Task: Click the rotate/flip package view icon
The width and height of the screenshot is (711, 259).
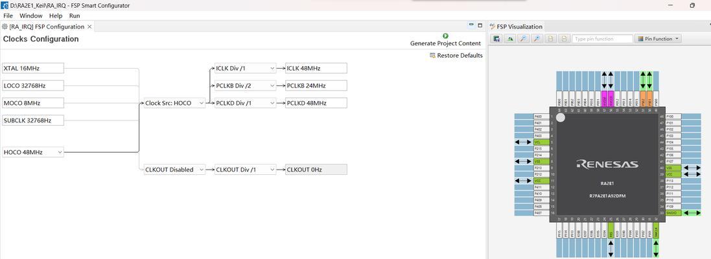Action: tap(510, 39)
